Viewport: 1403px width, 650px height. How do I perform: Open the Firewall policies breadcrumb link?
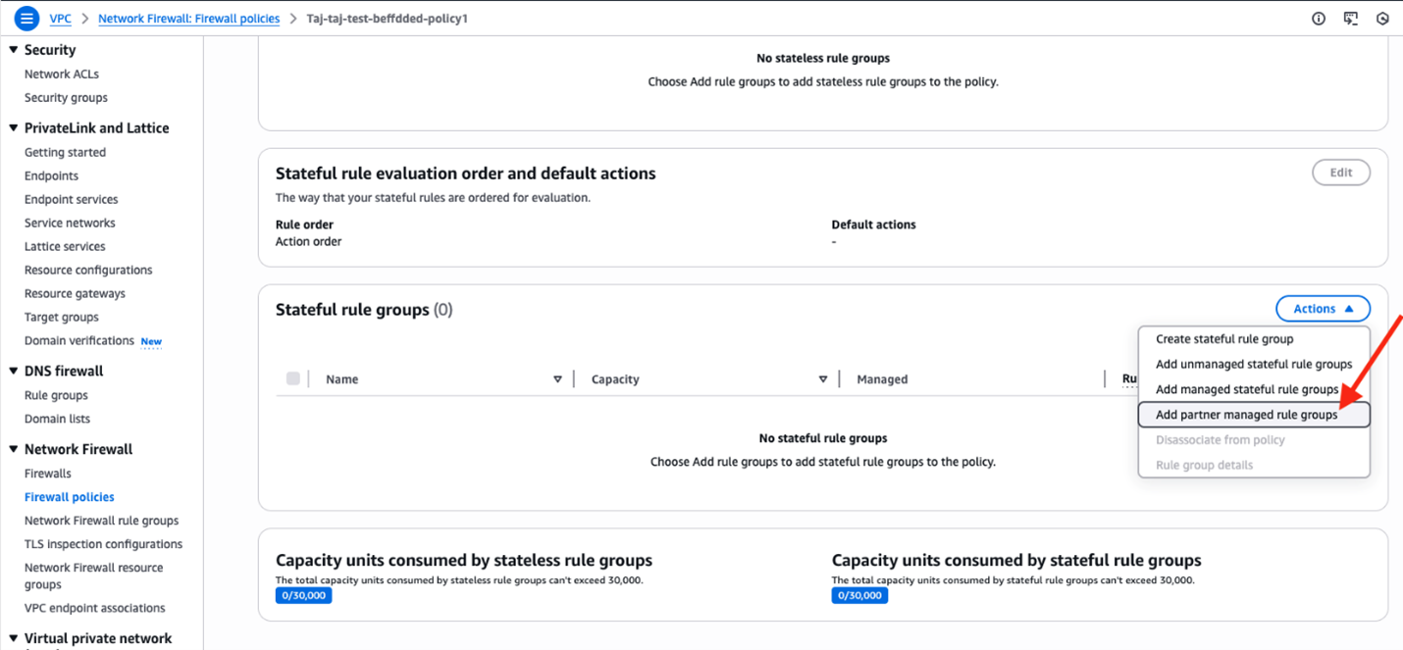click(x=188, y=18)
